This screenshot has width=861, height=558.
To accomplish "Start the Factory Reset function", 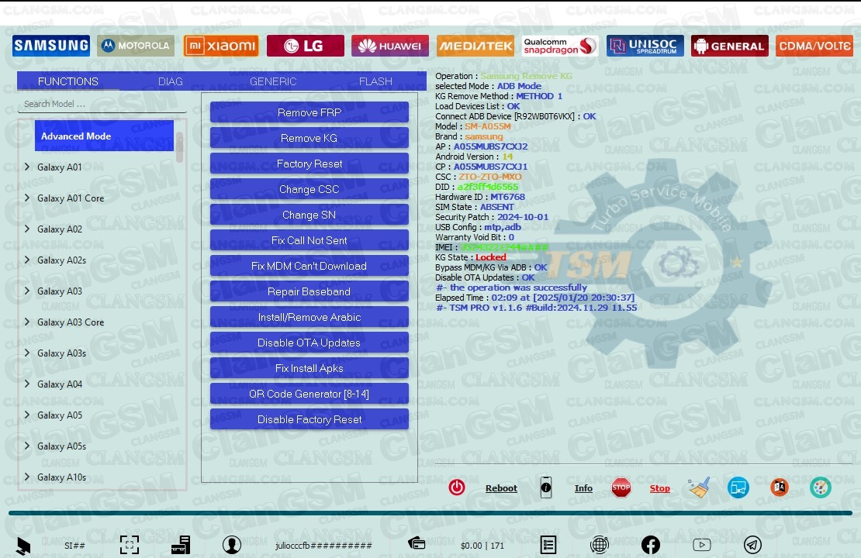I will pos(309,164).
